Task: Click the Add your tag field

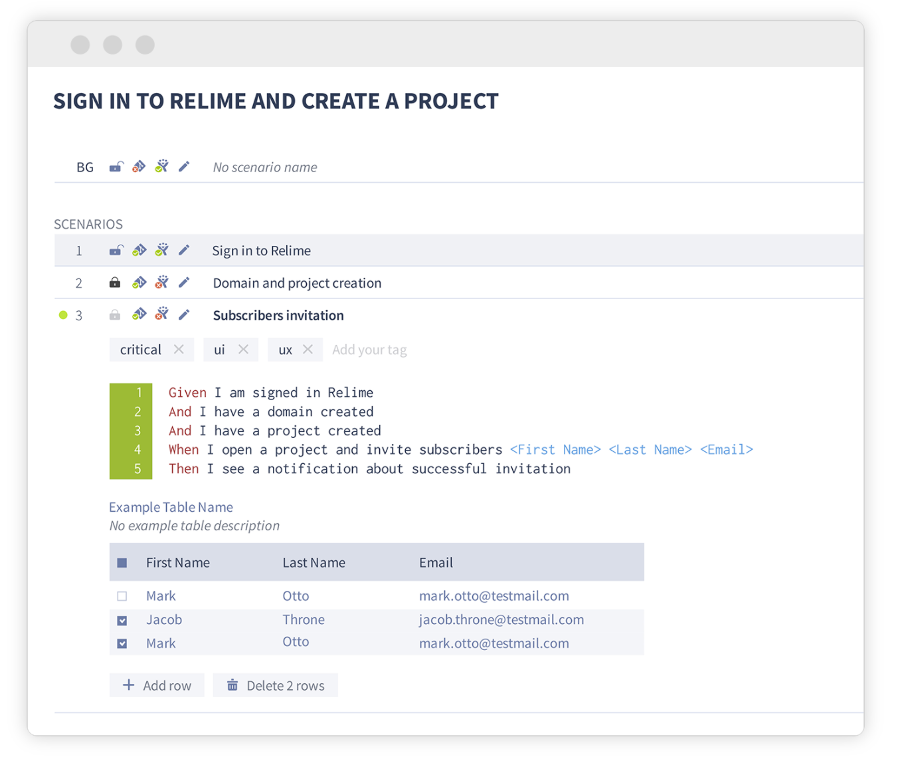Action: pyautogui.click(x=369, y=350)
